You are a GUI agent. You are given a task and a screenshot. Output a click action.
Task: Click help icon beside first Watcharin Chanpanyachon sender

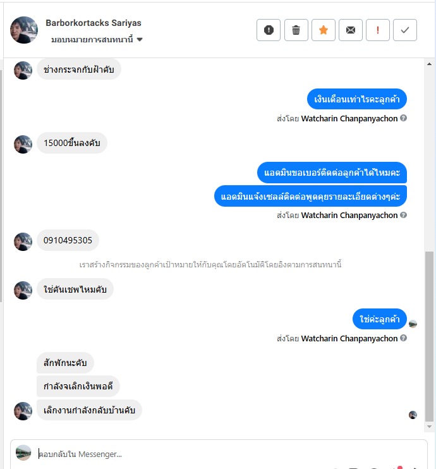(403, 118)
